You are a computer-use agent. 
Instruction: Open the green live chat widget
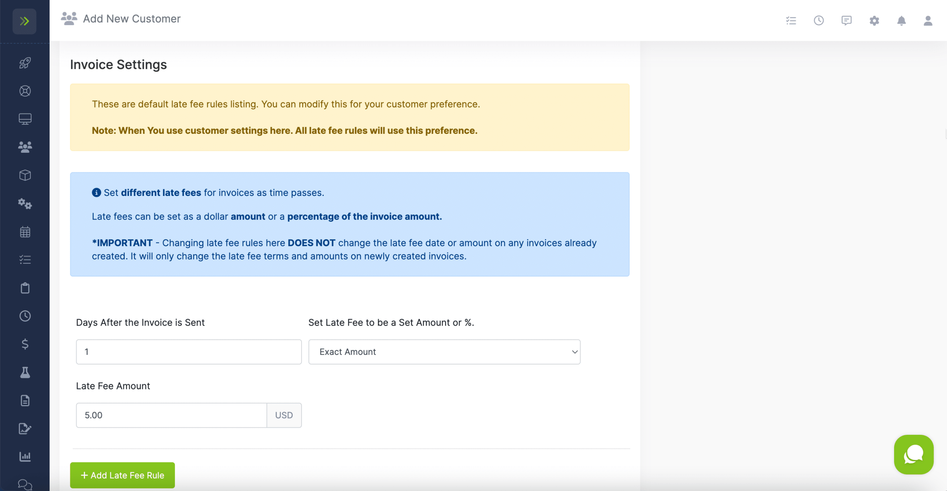(914, 454)
